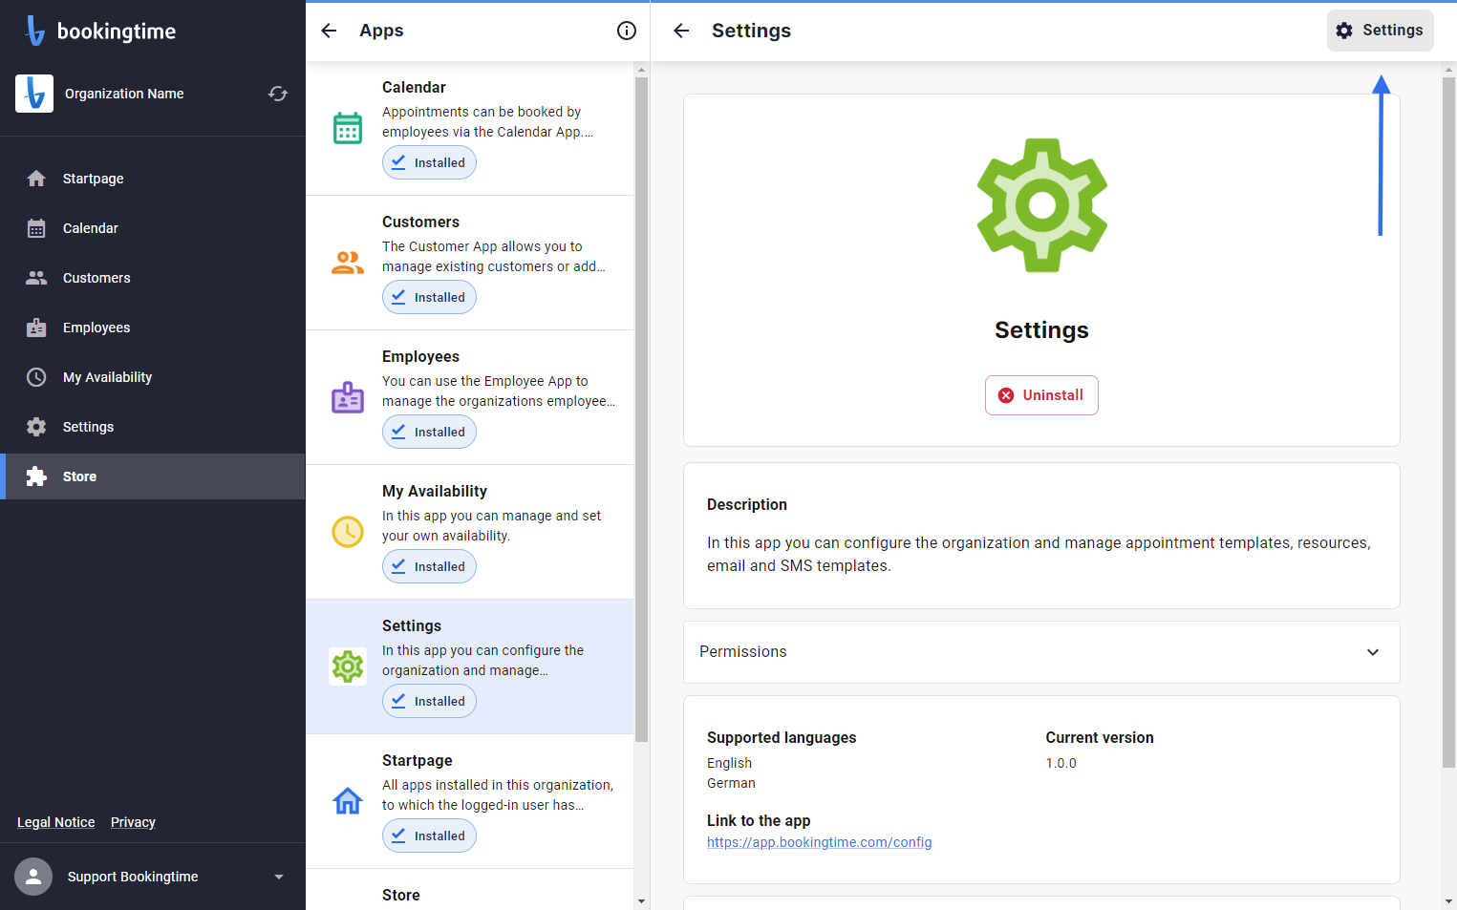Click Installed button under Settings app

click(x=429, y=701)
